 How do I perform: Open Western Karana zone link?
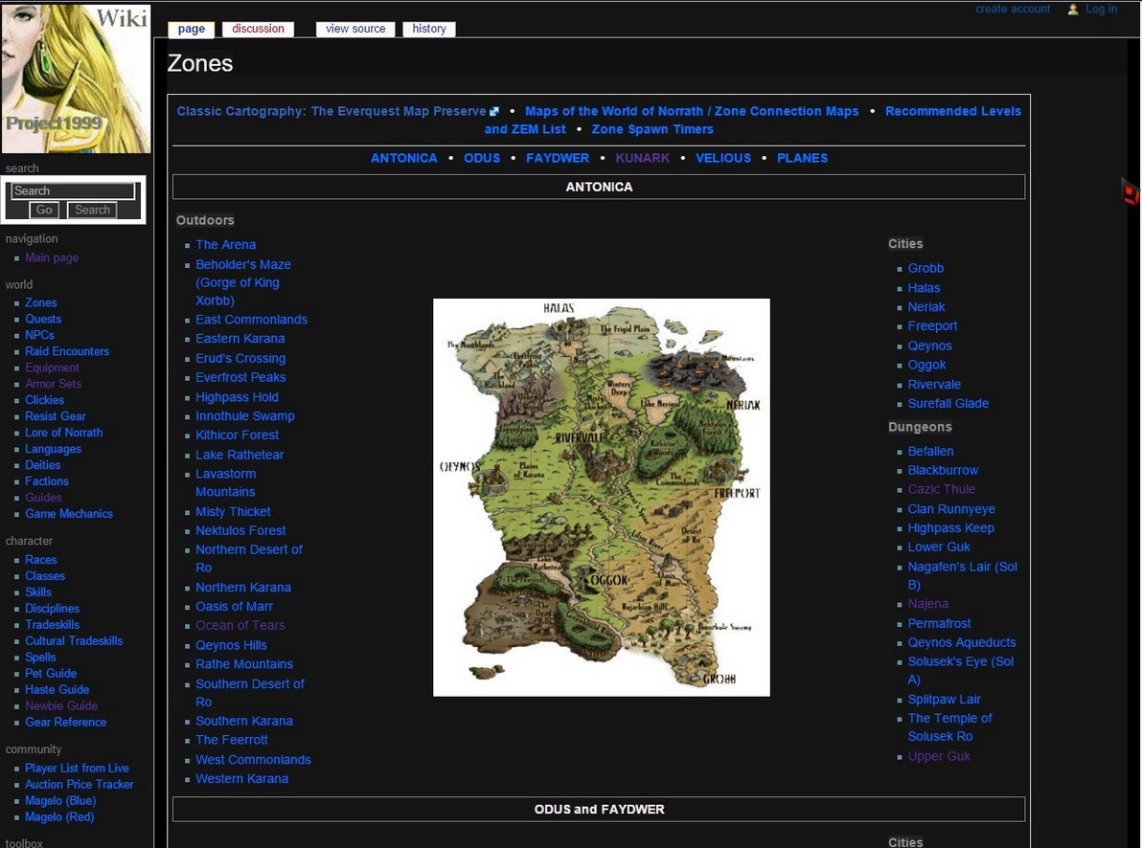[241, 778]
